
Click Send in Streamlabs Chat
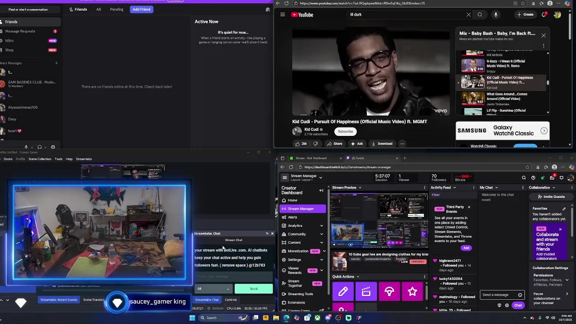pyautogui.click(x=254, y=289)
